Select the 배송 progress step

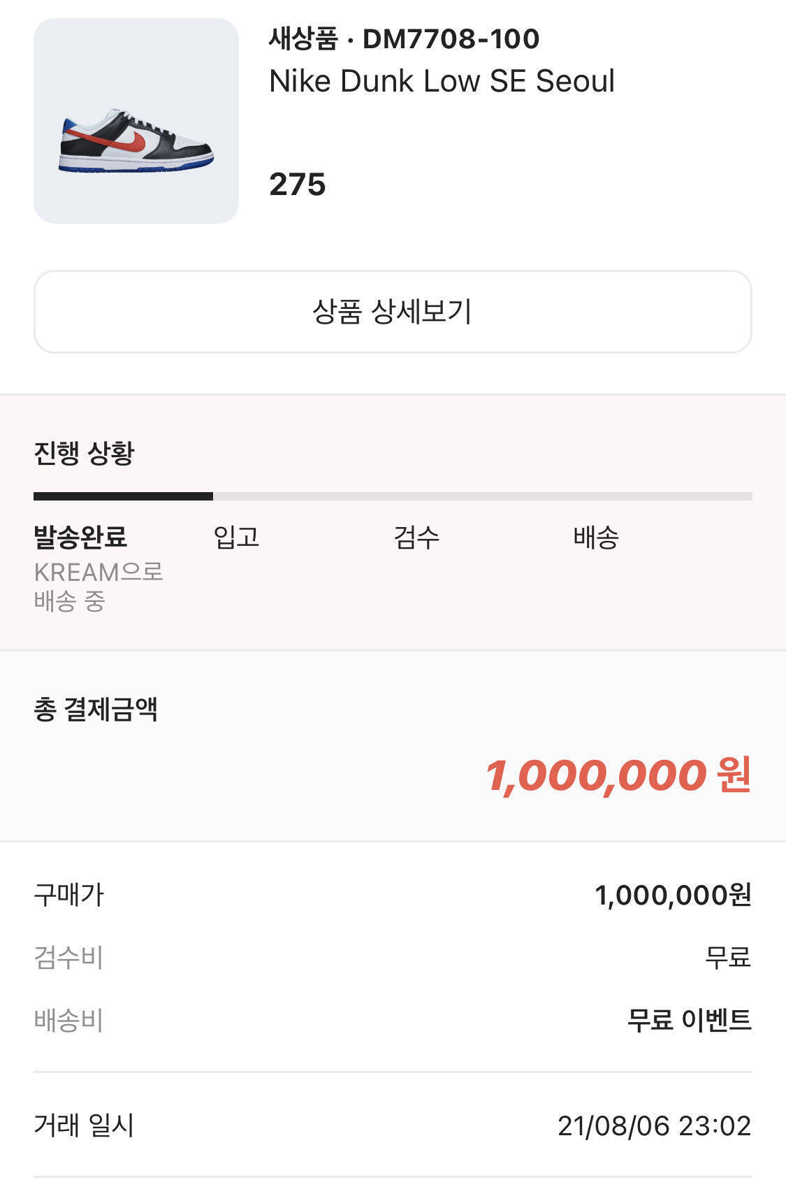(x=596, y=537)
